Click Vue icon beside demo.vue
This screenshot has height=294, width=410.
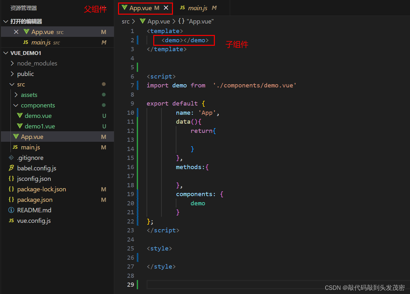(x=20, y=115)
